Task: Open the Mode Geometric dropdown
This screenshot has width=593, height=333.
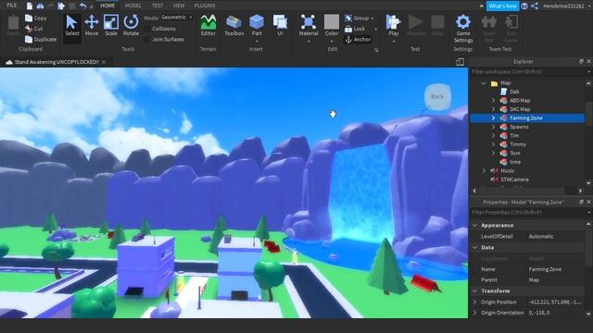Action: point(176,18)
